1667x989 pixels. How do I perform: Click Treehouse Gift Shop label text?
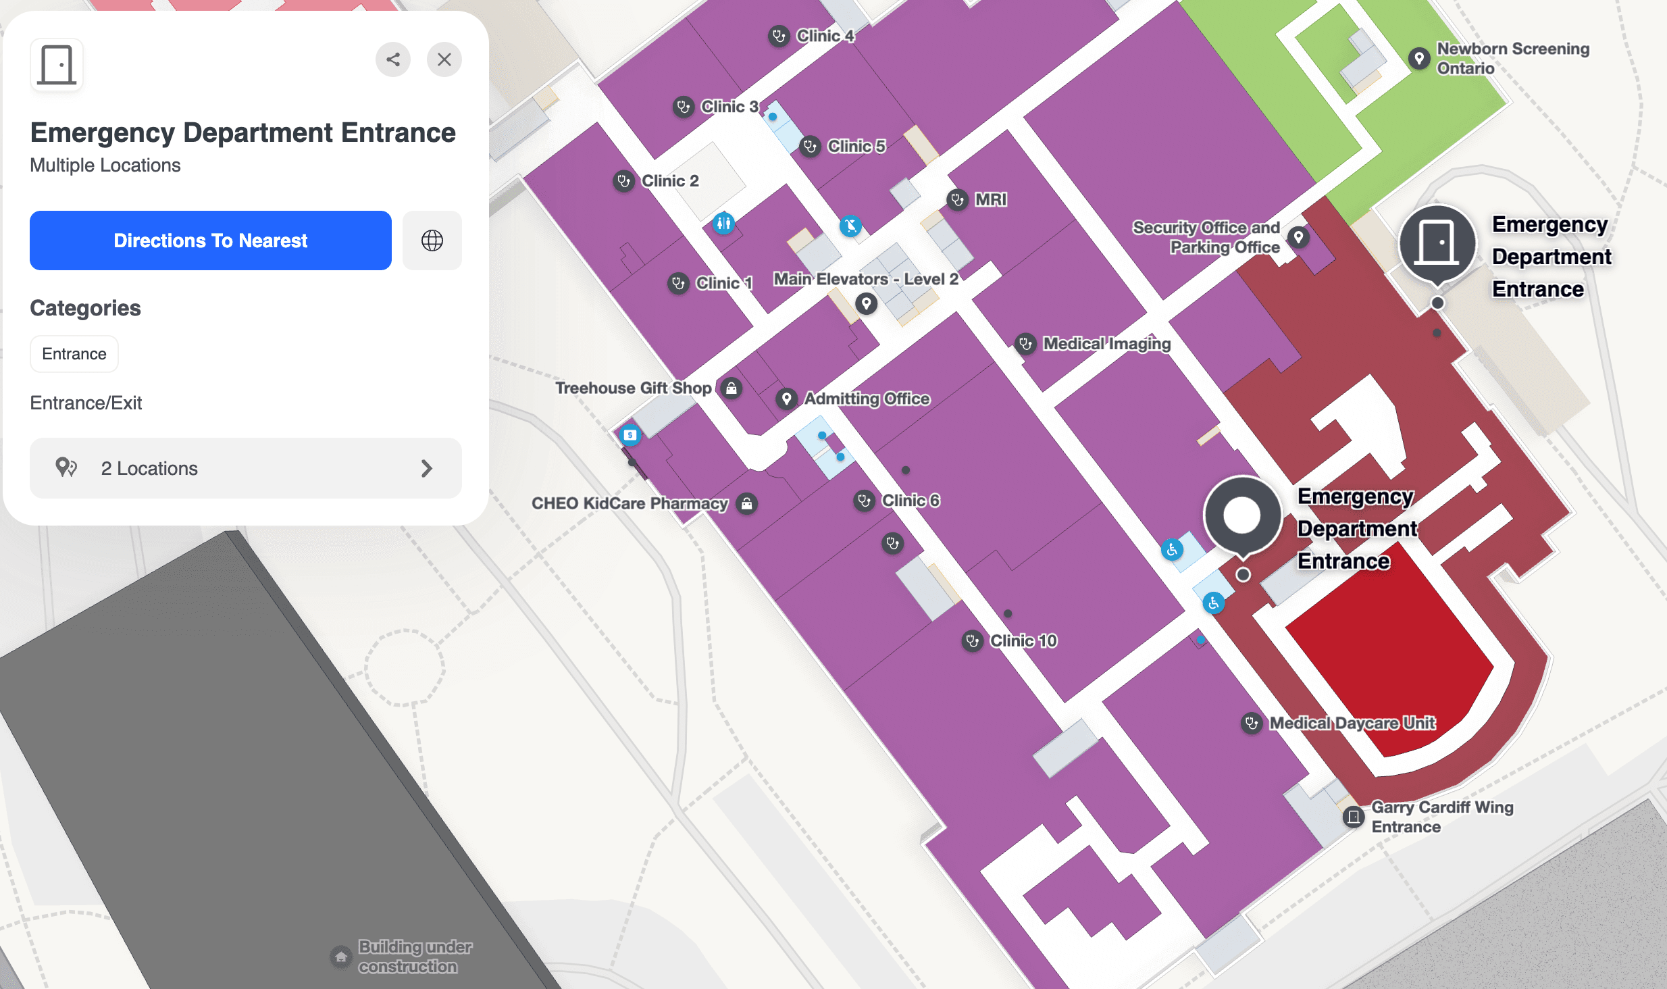(x=633, y=388)
